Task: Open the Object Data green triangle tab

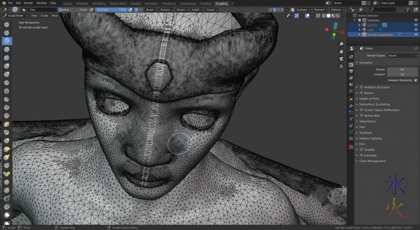Action: tap(351, 132)
